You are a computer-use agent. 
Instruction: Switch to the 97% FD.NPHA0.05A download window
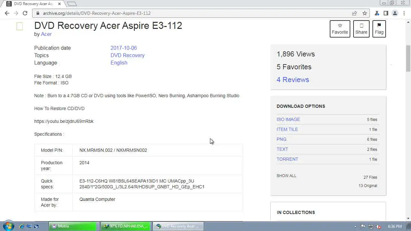126,226
